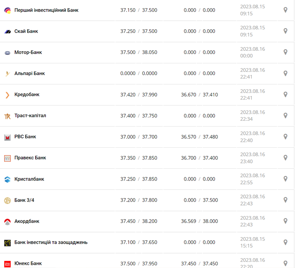Click location pin for Банк 3/4
The height and width of the screenshot is (268, 295).
(x=285, y=200)
